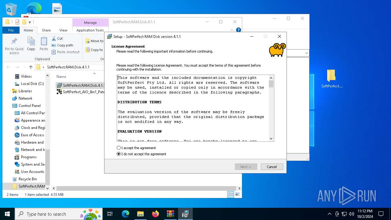Click the license text scrollbar up arrow
The height and width of the screenshot is (220, 391).
271,78
